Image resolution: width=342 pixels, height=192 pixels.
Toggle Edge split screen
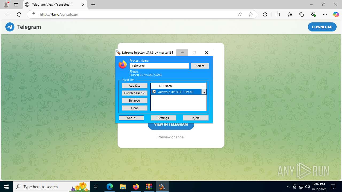pos(278,14)
